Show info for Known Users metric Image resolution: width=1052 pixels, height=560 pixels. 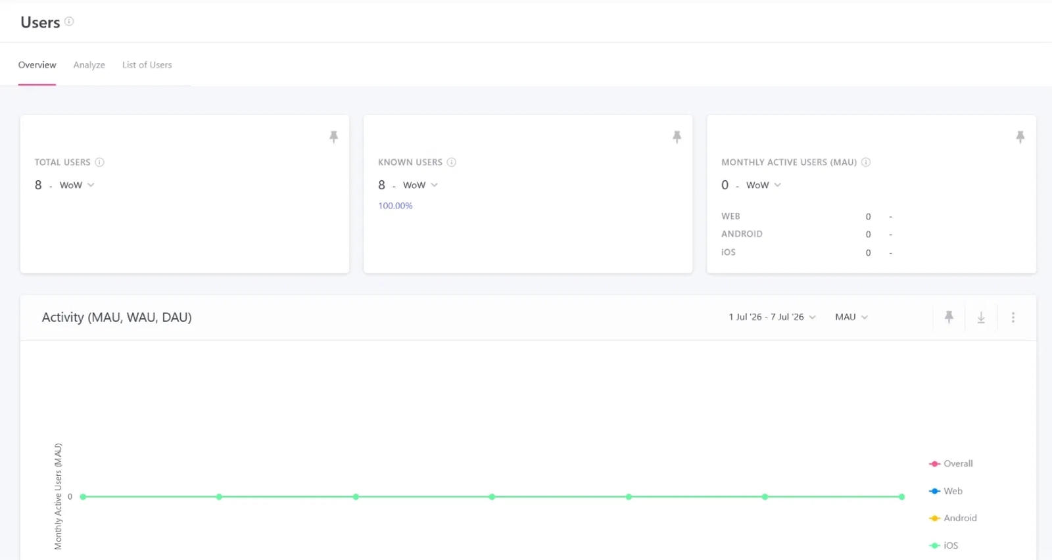coord(451,162)
